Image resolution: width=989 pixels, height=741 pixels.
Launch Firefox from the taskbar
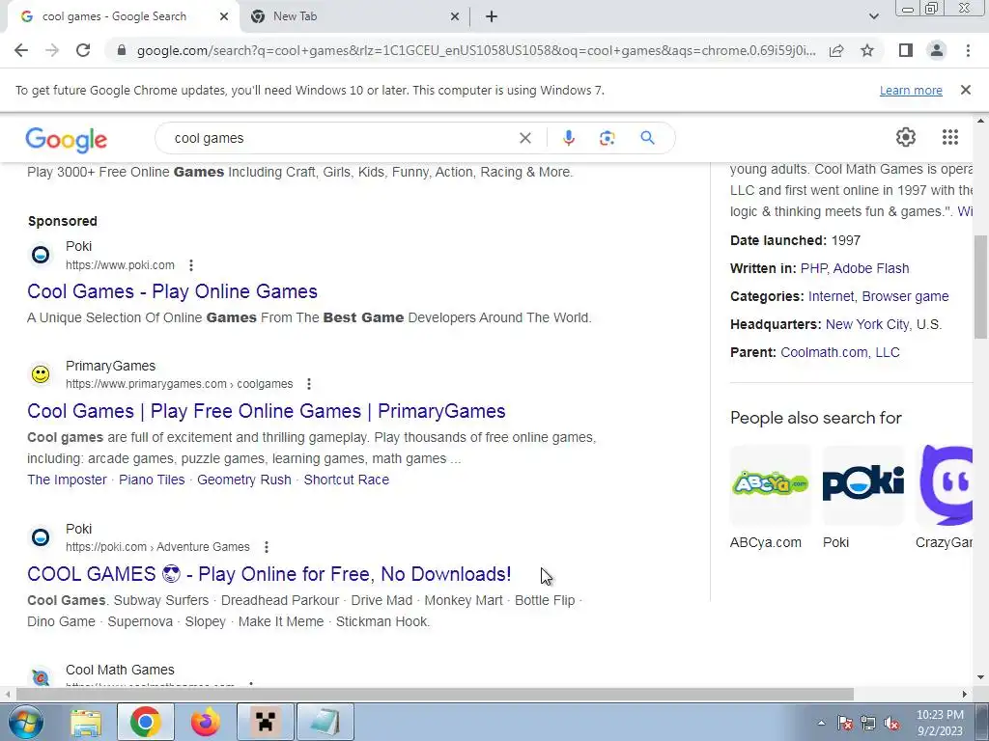click(x=206, y=722)
